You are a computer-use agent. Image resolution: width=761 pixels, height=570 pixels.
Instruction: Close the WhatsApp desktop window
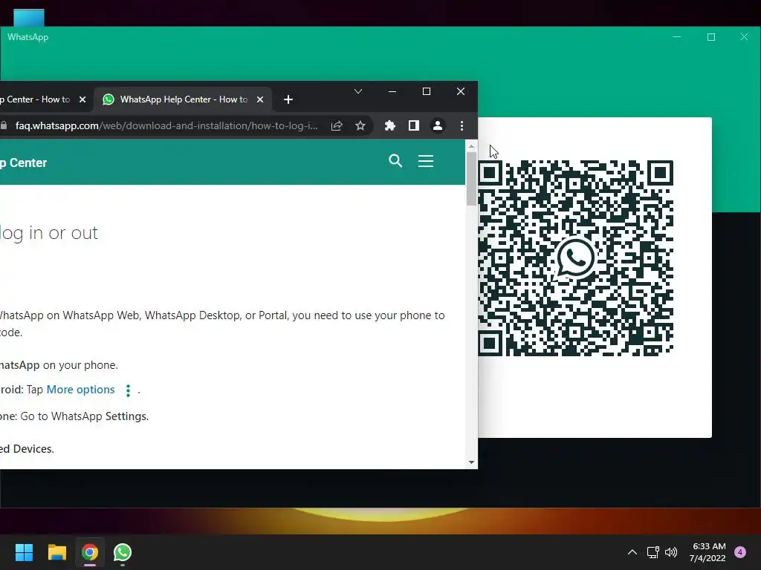[x=744, y=37]
